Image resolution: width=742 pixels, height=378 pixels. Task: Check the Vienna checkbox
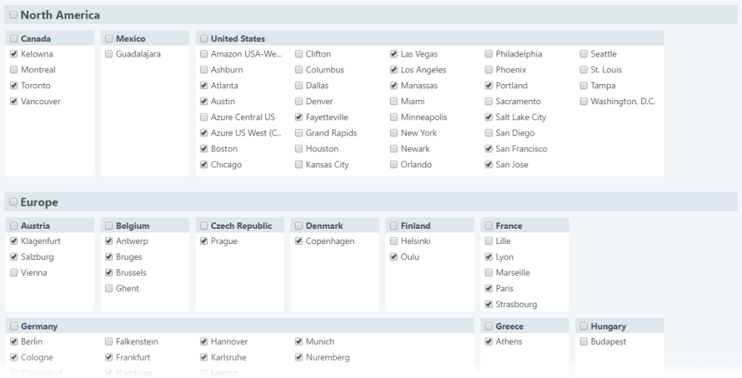click(x=14, y=272)
